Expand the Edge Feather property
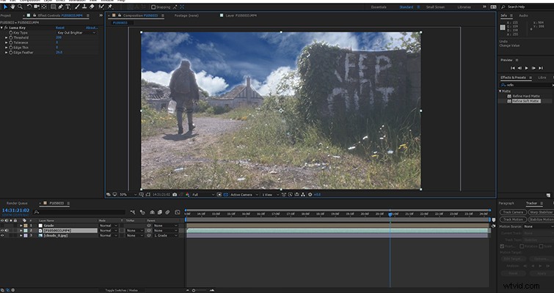Screen dimensions: 554x293 [7, 52]
